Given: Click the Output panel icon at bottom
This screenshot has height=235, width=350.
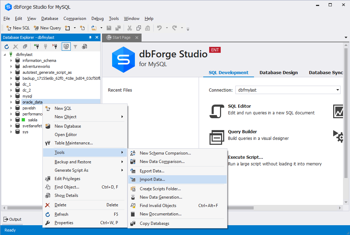Looking at the screenshot, I should pyautogui.click(x=6, y=219).
